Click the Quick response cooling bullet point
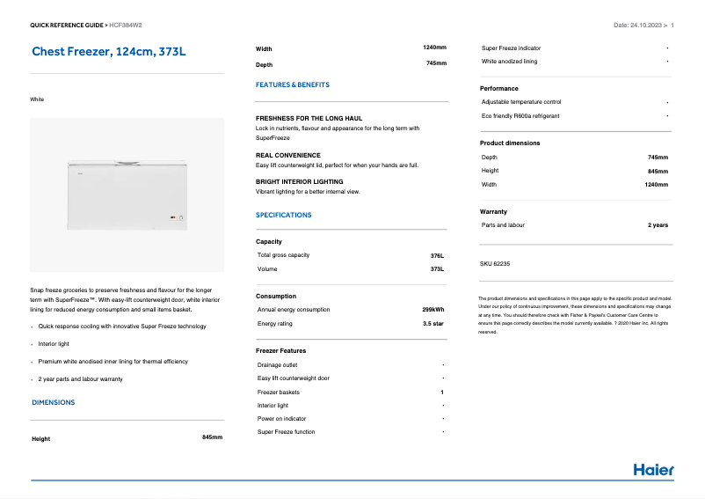Screen dimensions: 705x499 (x=122, y=327)
